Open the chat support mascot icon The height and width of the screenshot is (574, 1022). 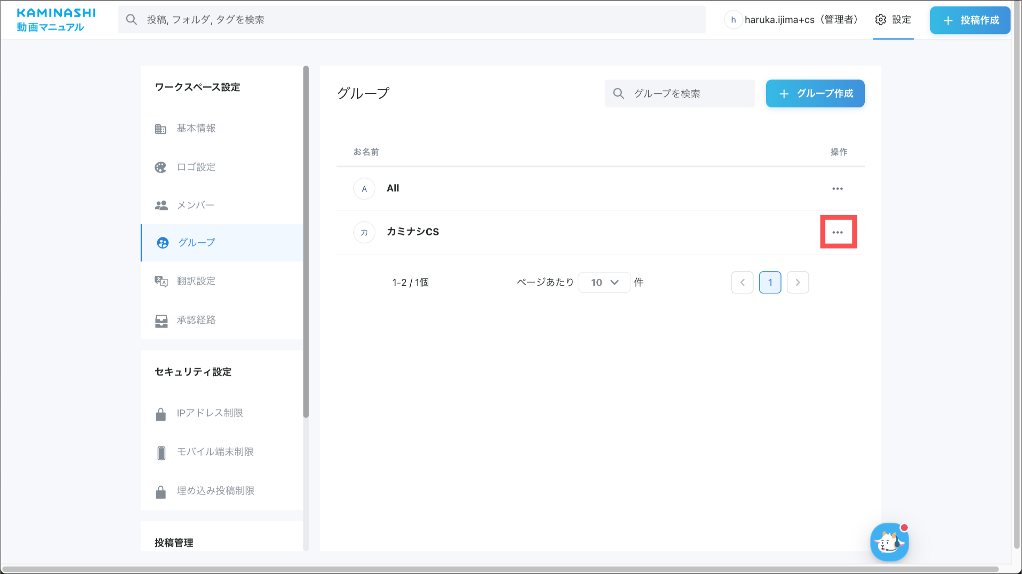pos(889,542)
